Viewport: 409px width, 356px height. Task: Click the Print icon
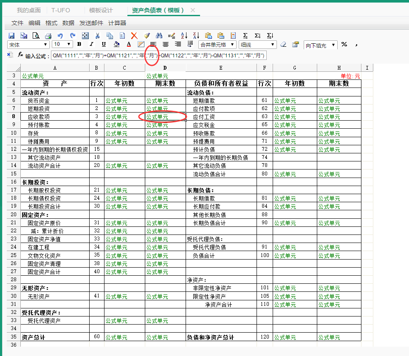click(48, 36)
